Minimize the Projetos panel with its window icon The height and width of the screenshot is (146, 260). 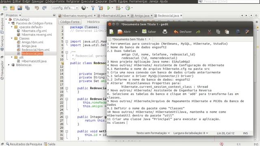coord(54,15)
